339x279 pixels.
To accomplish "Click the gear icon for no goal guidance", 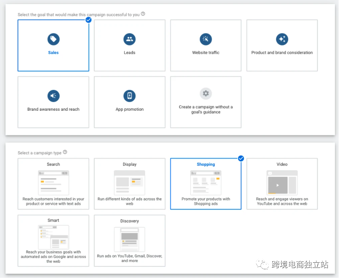I will point(206,93).
